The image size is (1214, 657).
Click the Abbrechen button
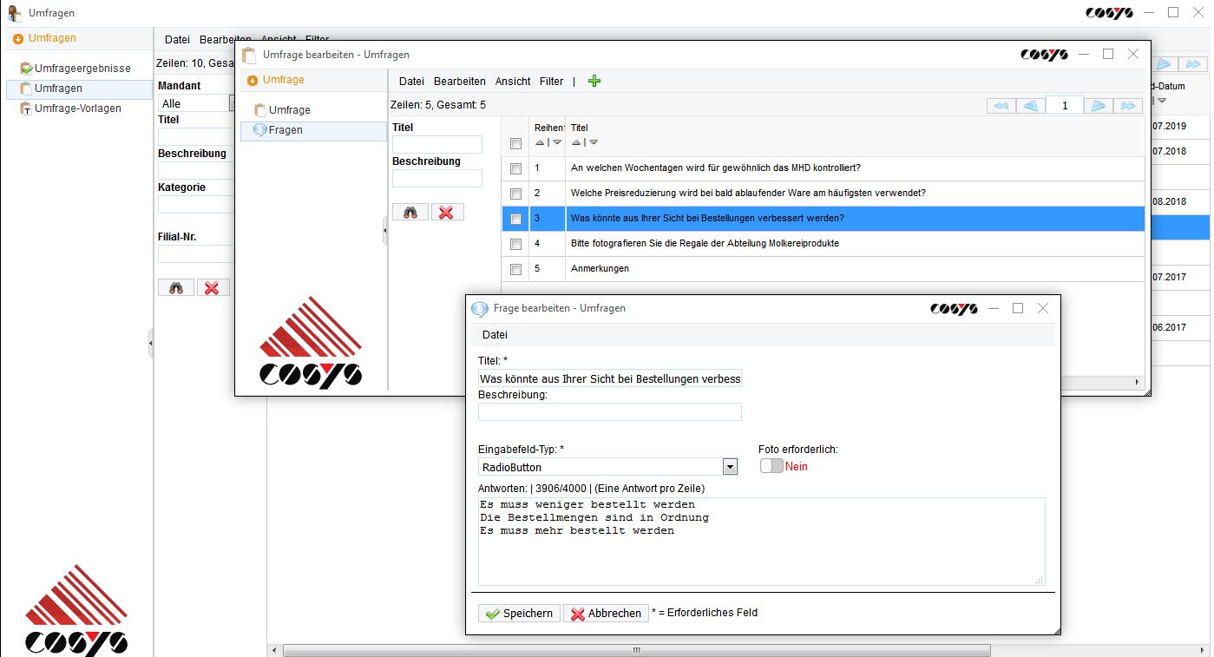pos(606,613)
